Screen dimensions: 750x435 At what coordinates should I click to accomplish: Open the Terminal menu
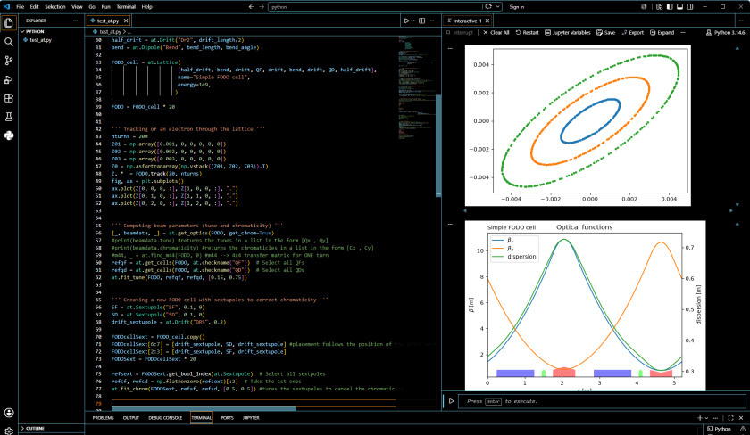126,6
